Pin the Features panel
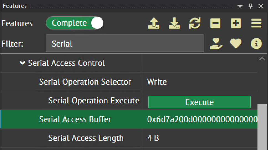Screen dimensions: 268x150 (x=251, y=6)
